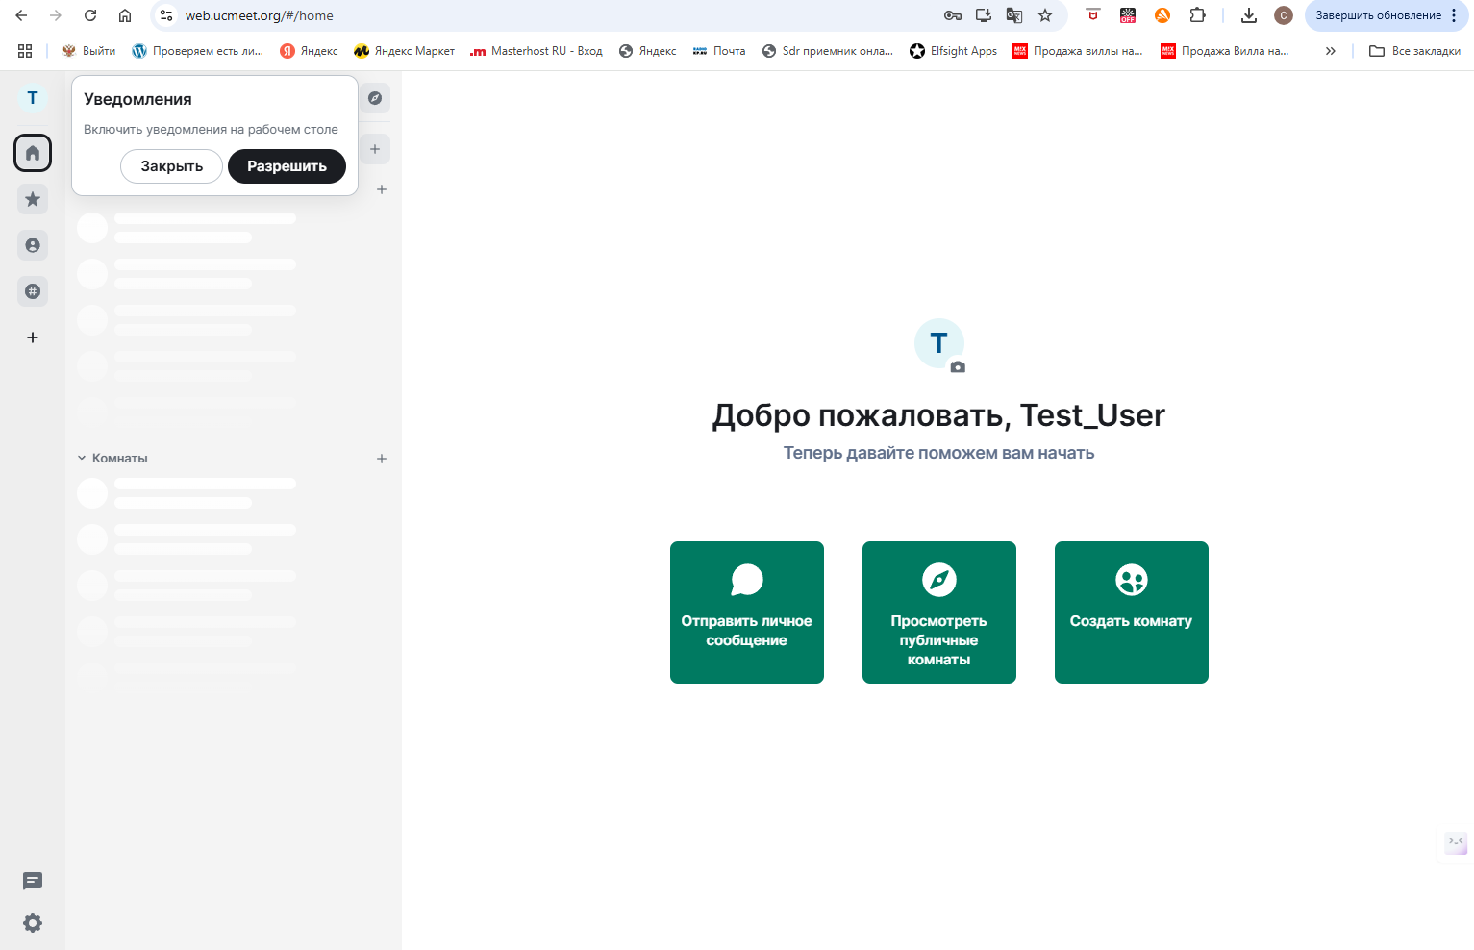Open the threads activity icon at bottom
This screenshot has width=1474, height=950.
coord(33,881)
